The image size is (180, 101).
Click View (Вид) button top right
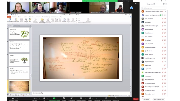[137, 4]
